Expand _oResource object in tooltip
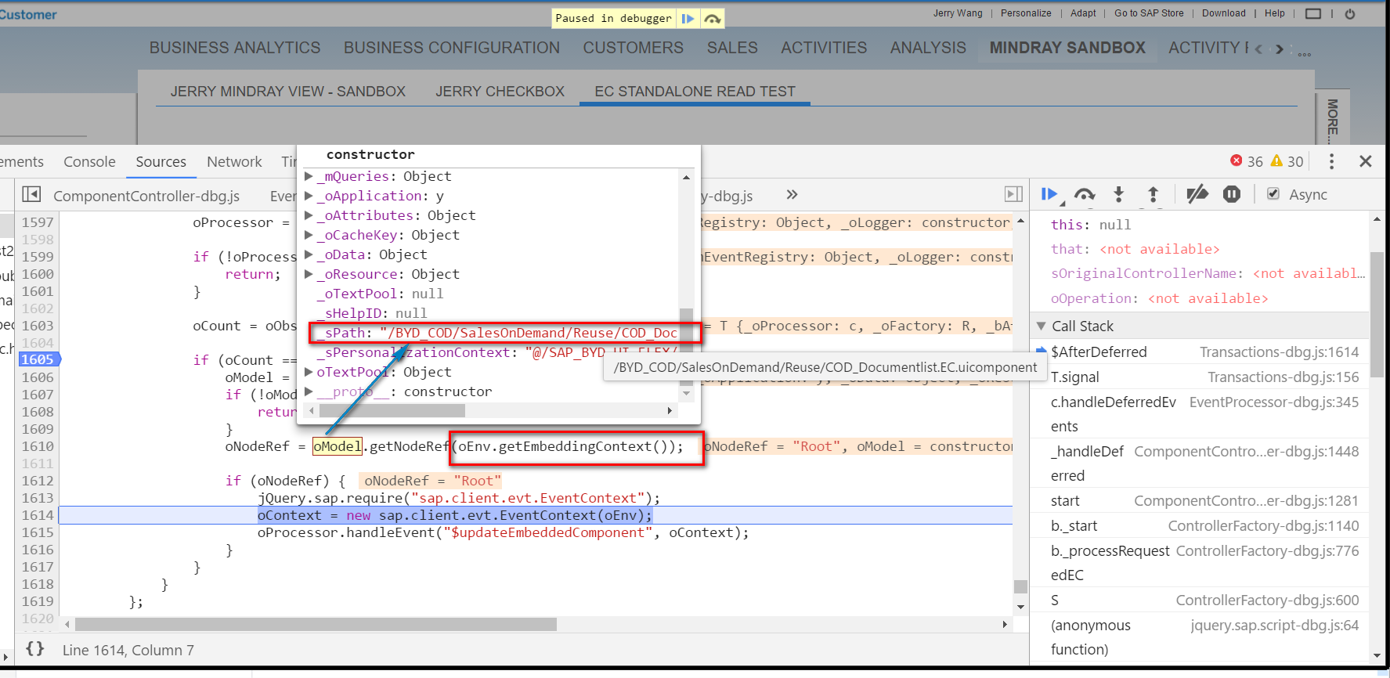Screen dimensions: 1390x678 pyautogui.click(x=309, y=274)
